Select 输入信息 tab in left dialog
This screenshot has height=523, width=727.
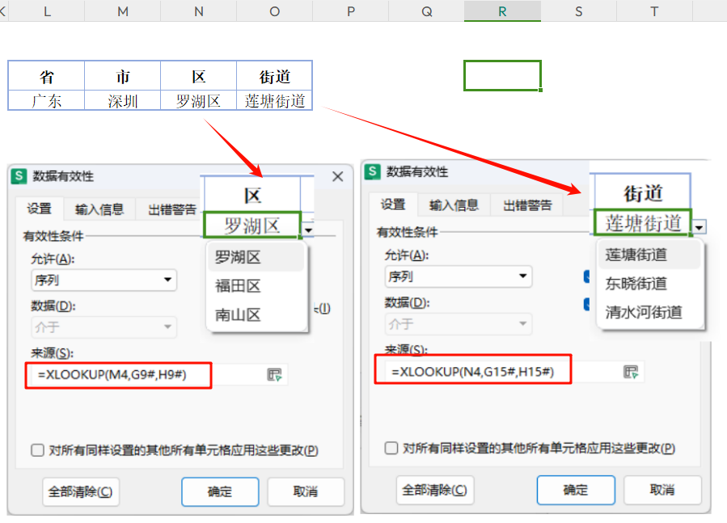click(99, 209)
